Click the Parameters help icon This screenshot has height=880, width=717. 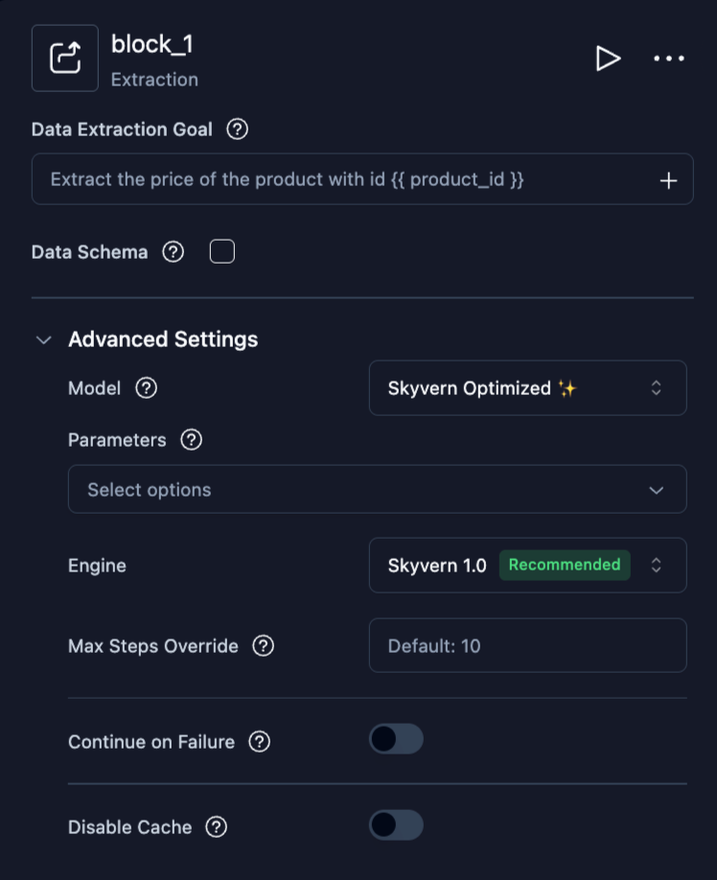(192, 440)
